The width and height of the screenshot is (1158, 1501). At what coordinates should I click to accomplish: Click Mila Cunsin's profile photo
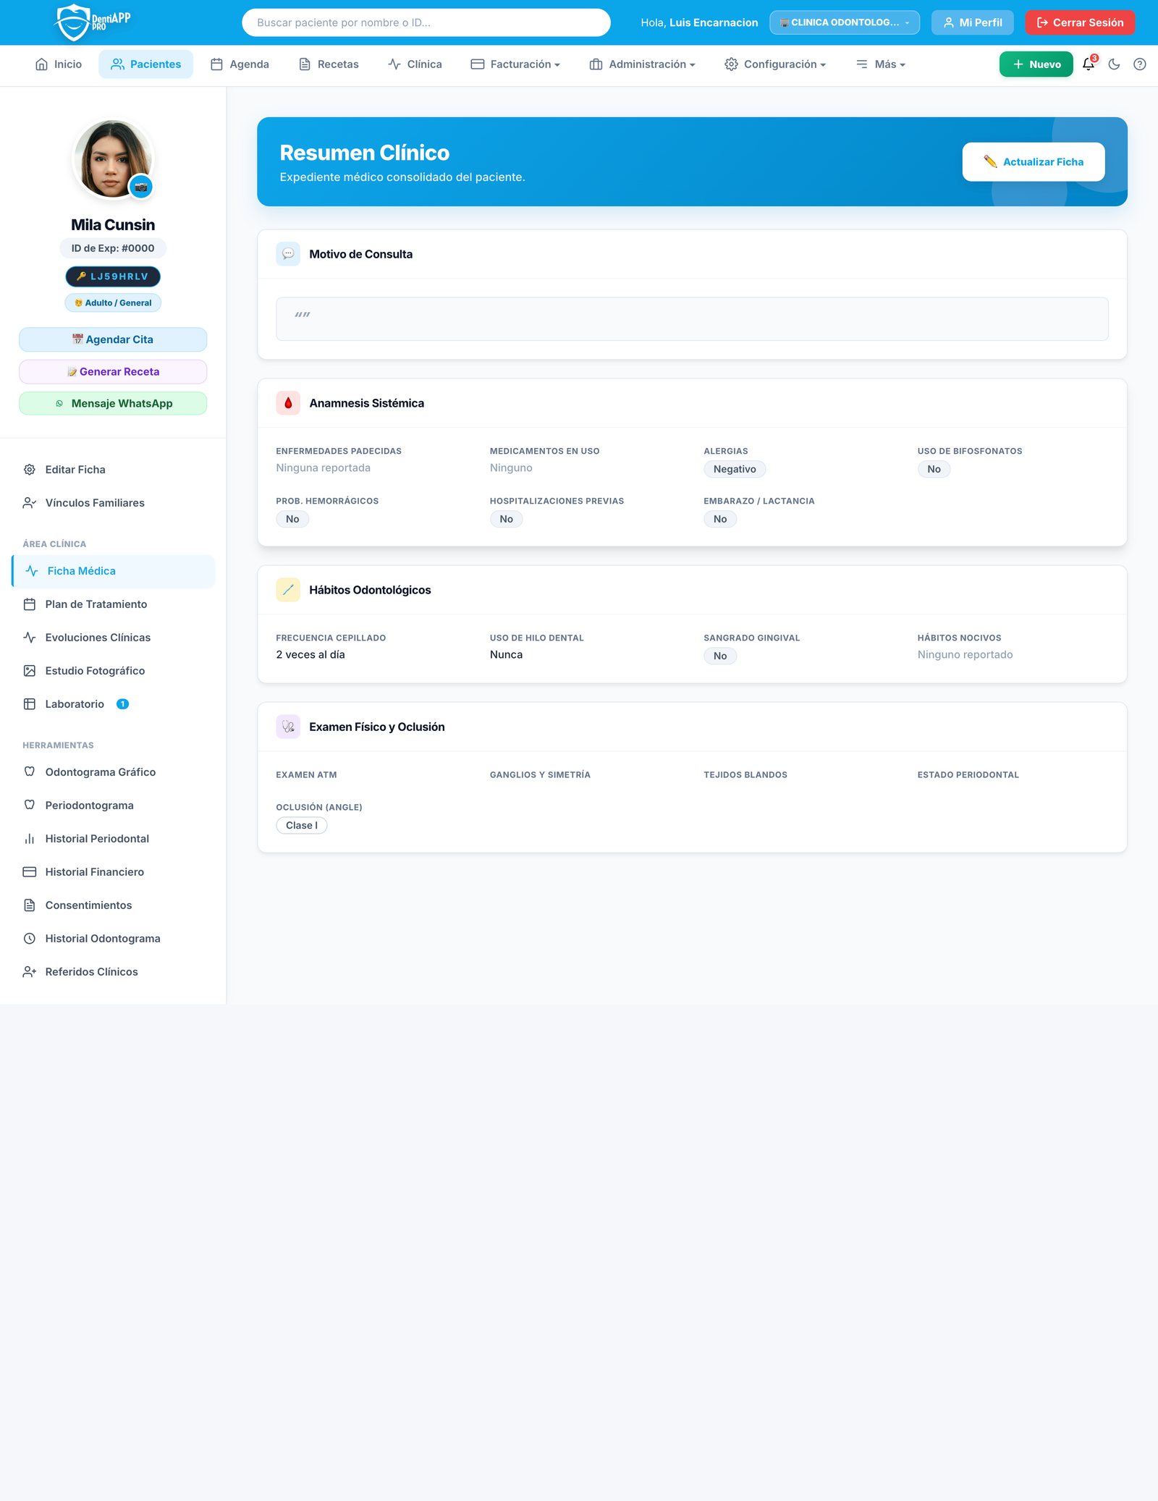pyautogui.click(x=113, y=159)
